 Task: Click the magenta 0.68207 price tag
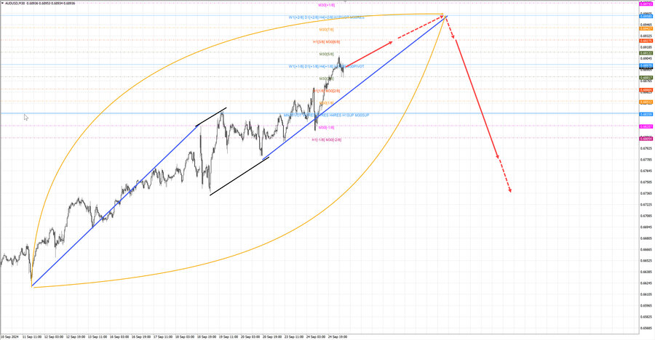coord(646,126)
